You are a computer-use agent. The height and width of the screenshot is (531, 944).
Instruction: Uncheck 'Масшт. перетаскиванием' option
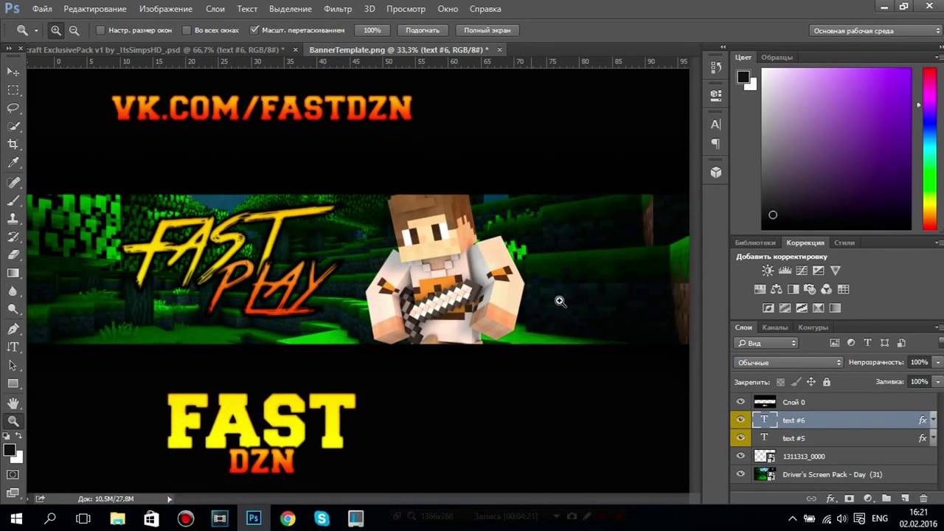pos(254,30)
